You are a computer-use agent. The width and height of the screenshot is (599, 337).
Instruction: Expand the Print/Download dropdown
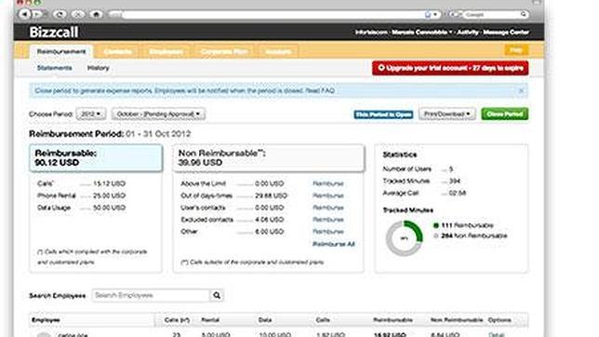447,114
